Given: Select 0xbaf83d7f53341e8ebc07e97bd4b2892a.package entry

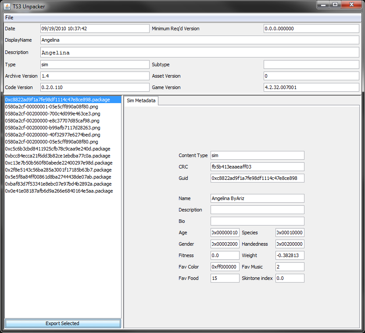Looking at the screenshot, I should [63, 184].
